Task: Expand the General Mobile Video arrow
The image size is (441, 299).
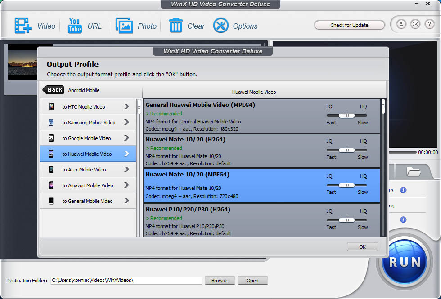Action: click(x=126, y=201)
